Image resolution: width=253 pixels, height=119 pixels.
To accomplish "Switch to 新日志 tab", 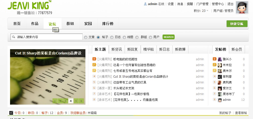I will point(164,49).
